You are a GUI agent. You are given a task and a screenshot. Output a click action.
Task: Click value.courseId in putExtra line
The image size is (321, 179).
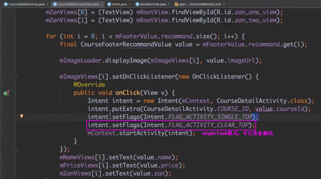click(280, 109)
